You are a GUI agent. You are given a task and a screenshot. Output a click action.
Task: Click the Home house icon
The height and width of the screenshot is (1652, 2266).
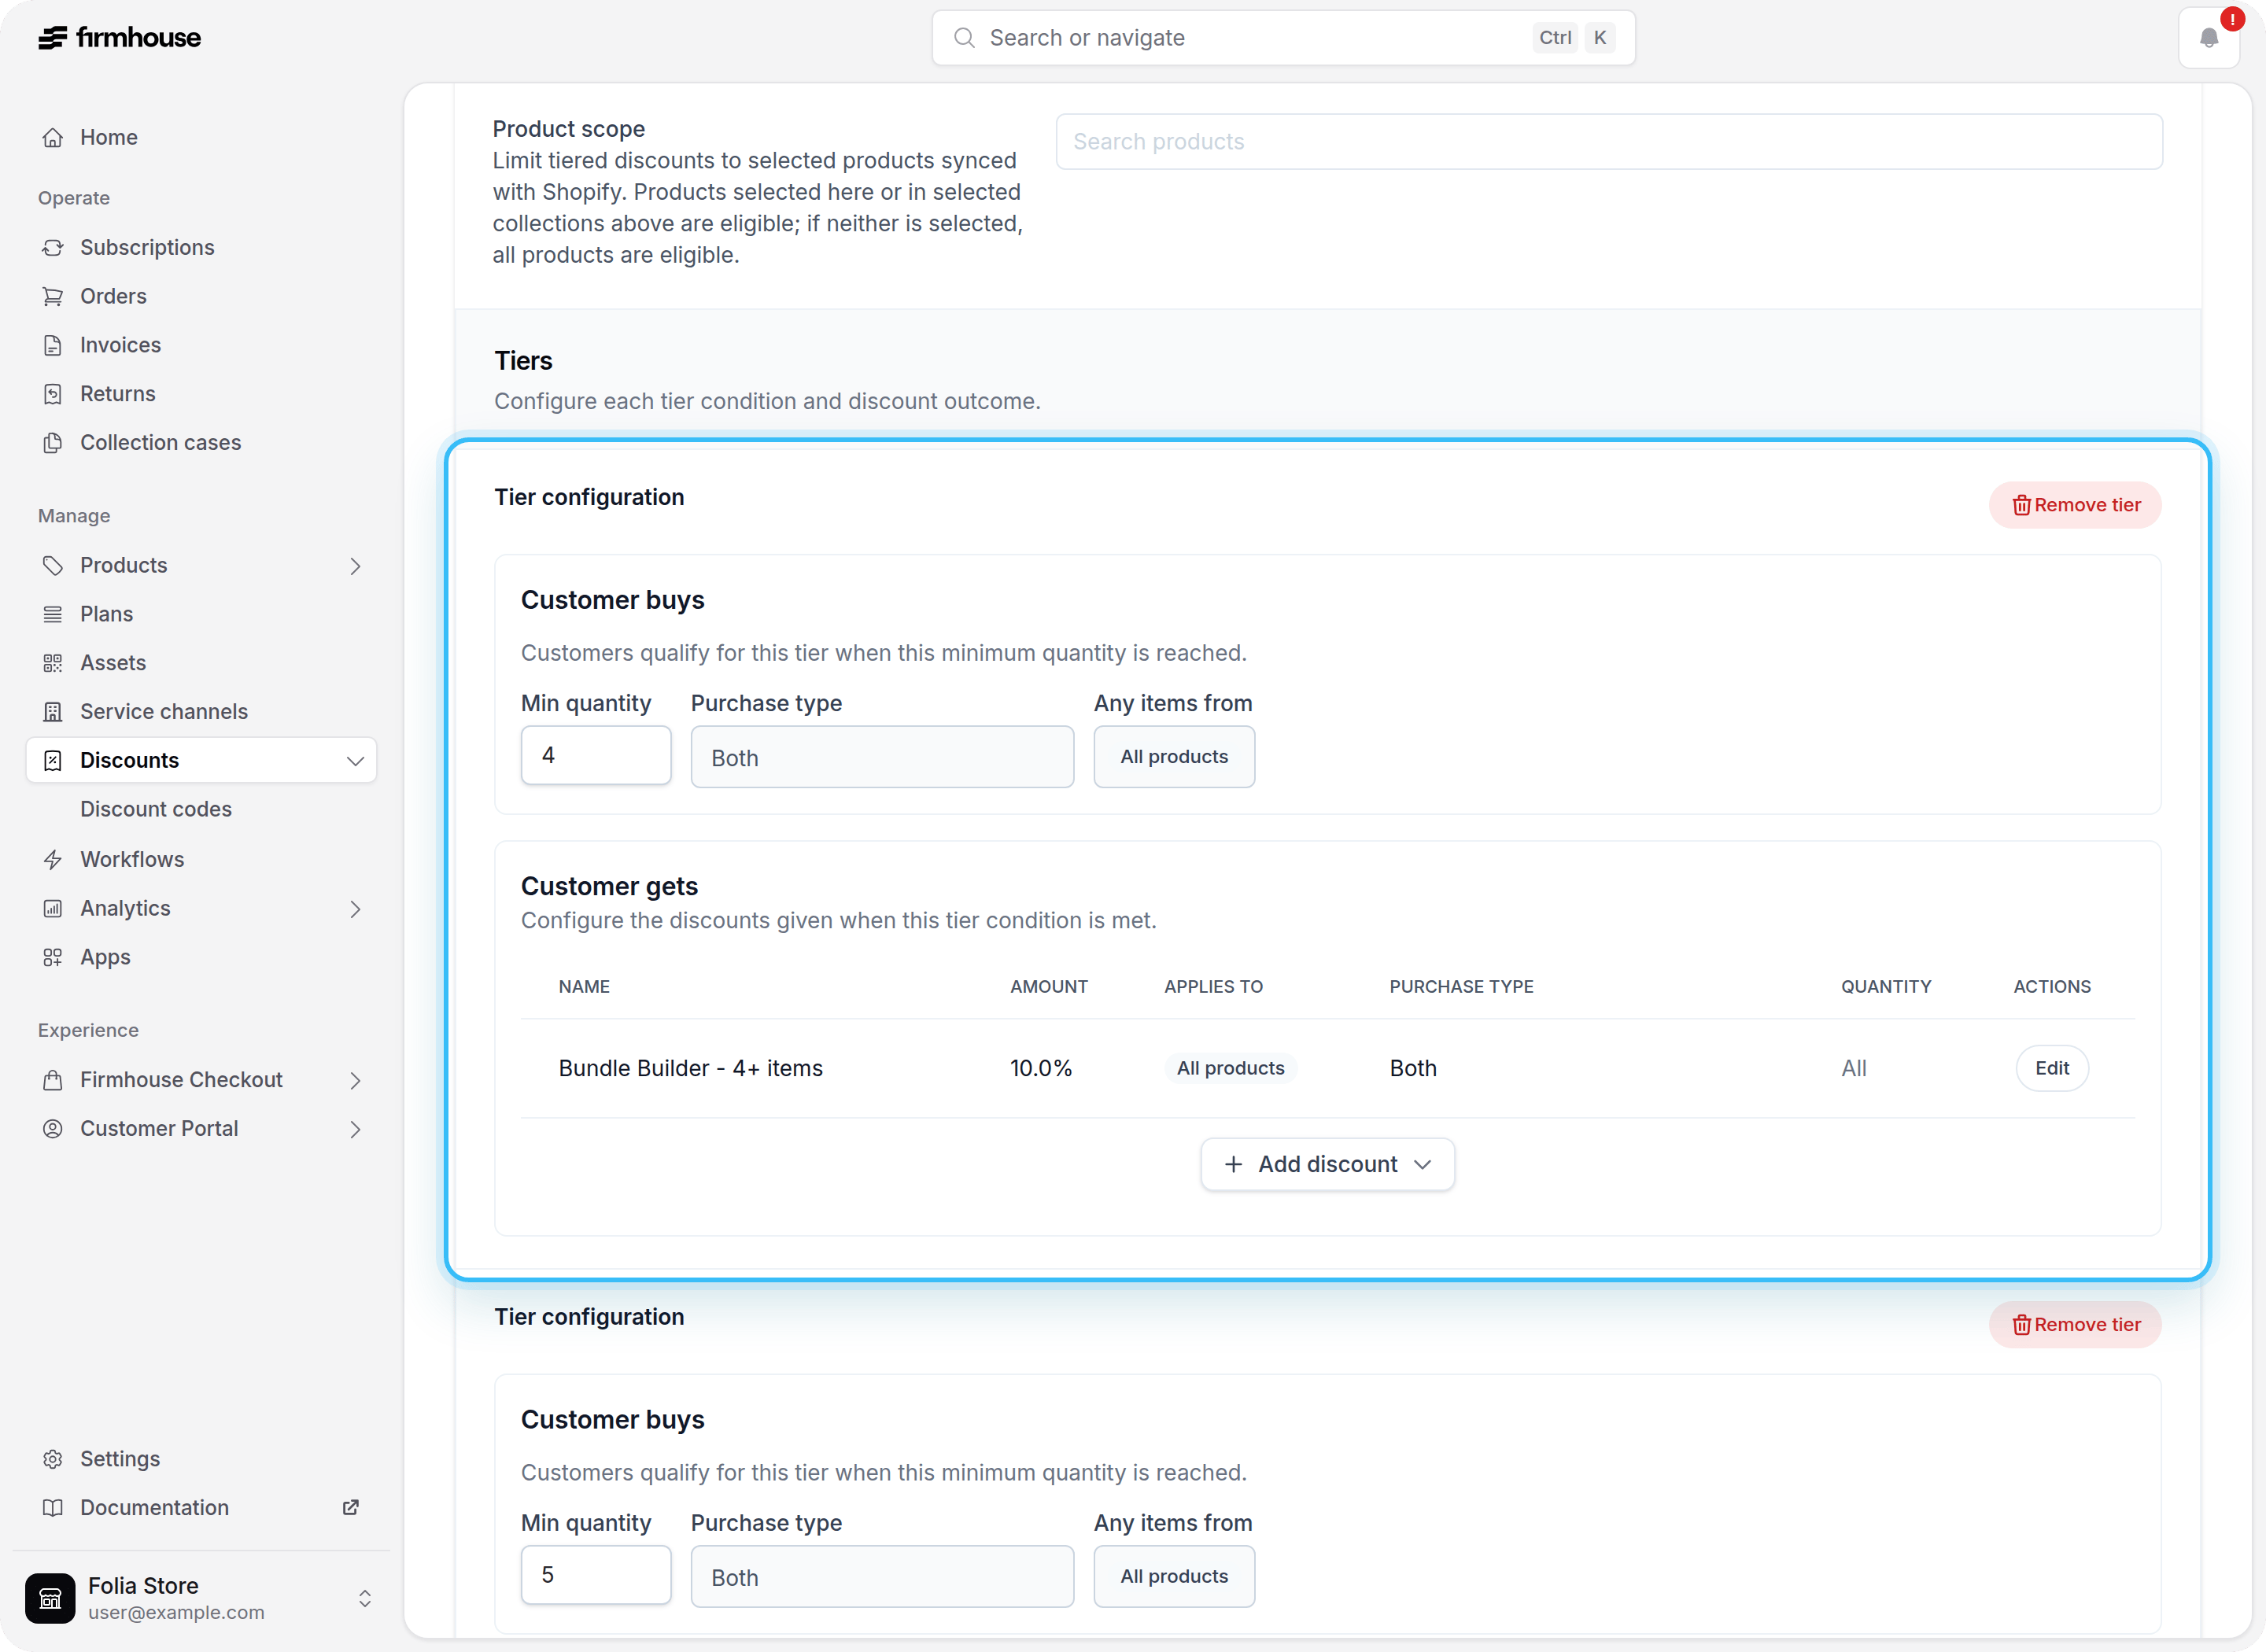53,137
